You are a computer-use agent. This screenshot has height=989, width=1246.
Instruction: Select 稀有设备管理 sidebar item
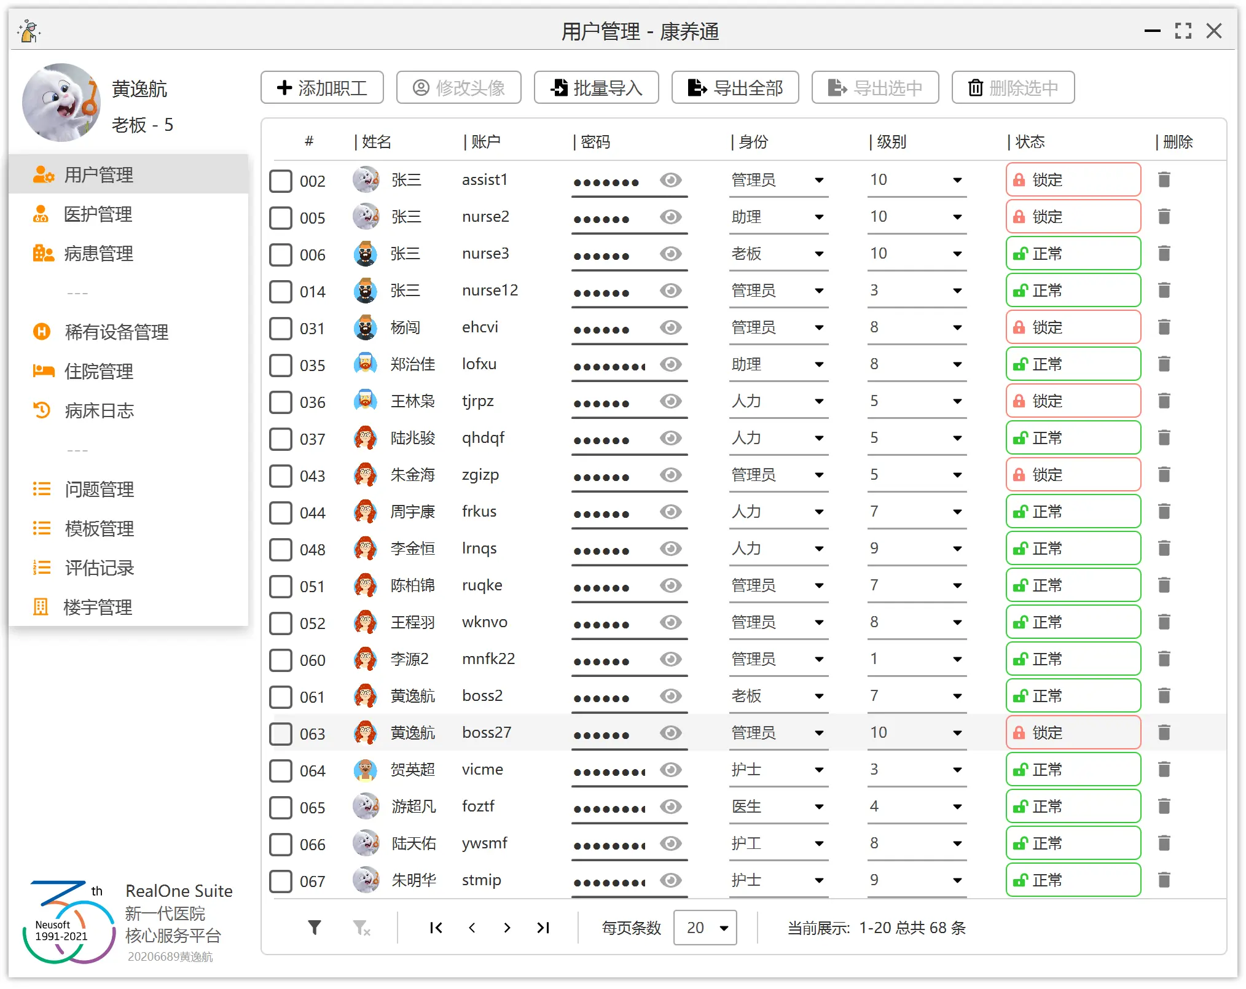[117, 332]
